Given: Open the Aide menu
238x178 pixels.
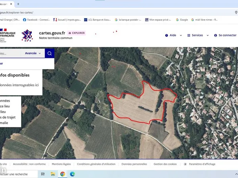Looking at the screenshot, I should point(173,35).
